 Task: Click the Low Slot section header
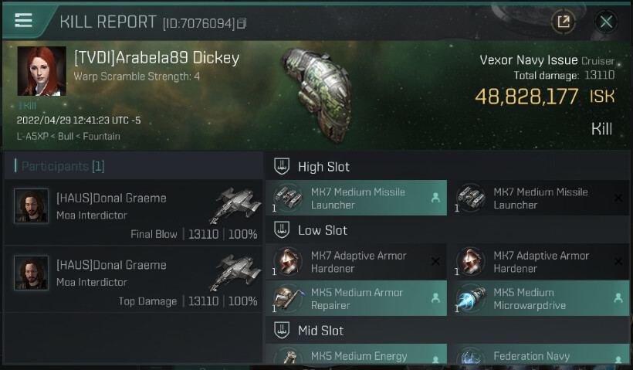click(x=322, y=230)
